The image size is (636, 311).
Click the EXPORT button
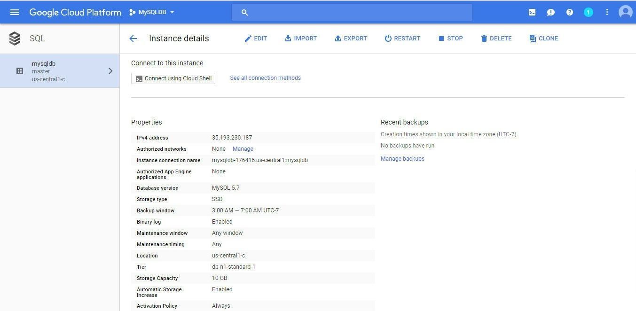coord(351,39)
